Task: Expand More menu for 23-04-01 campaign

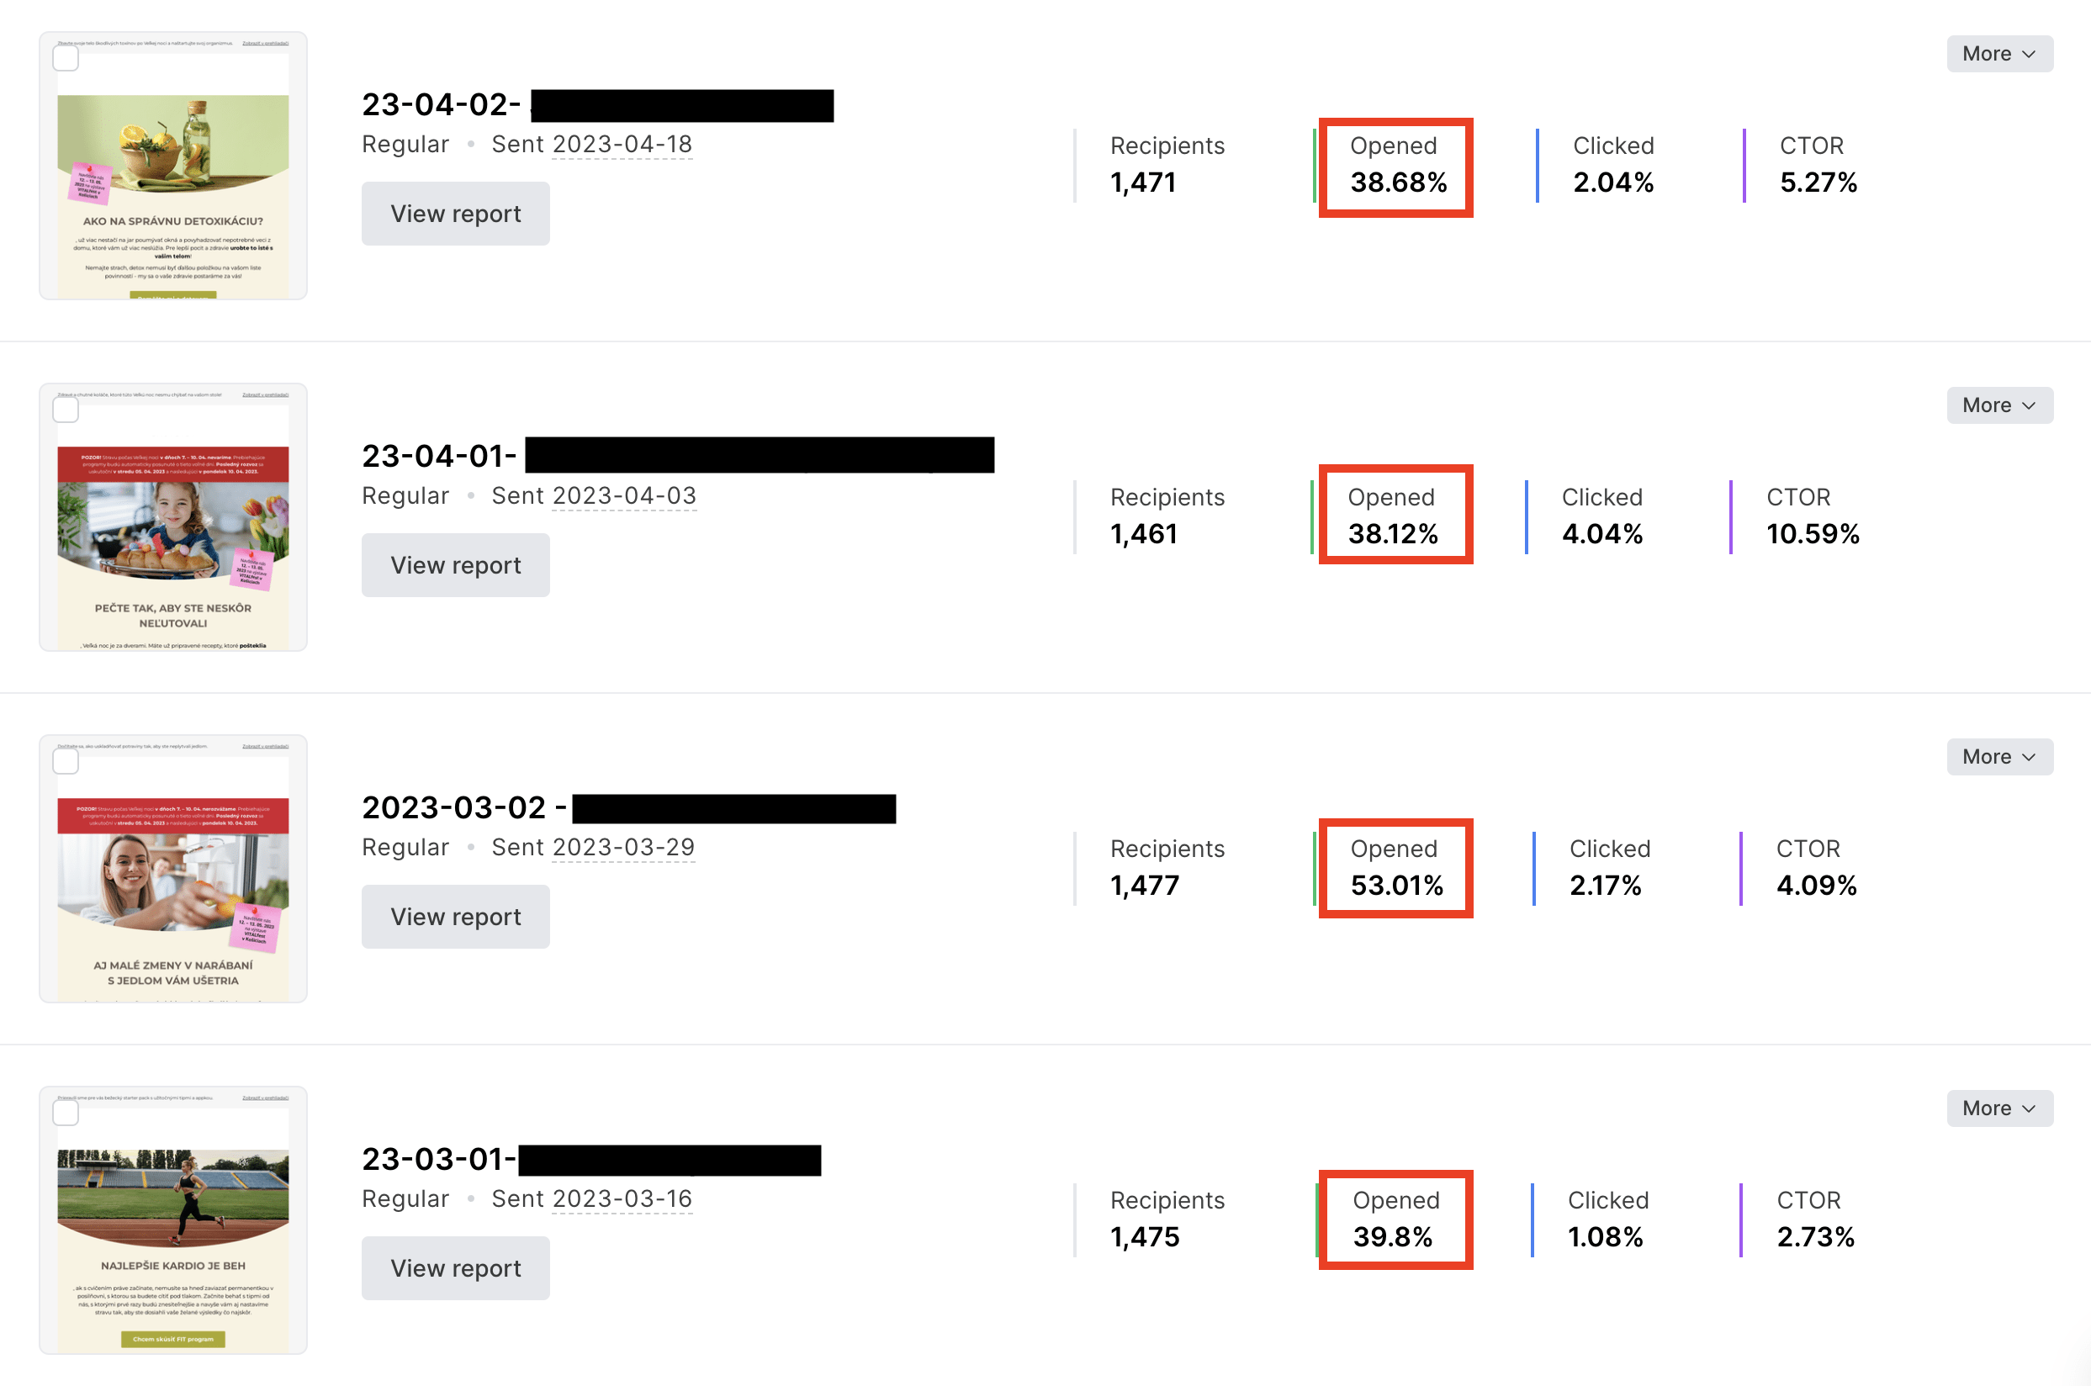Action: coord(1998,405)
